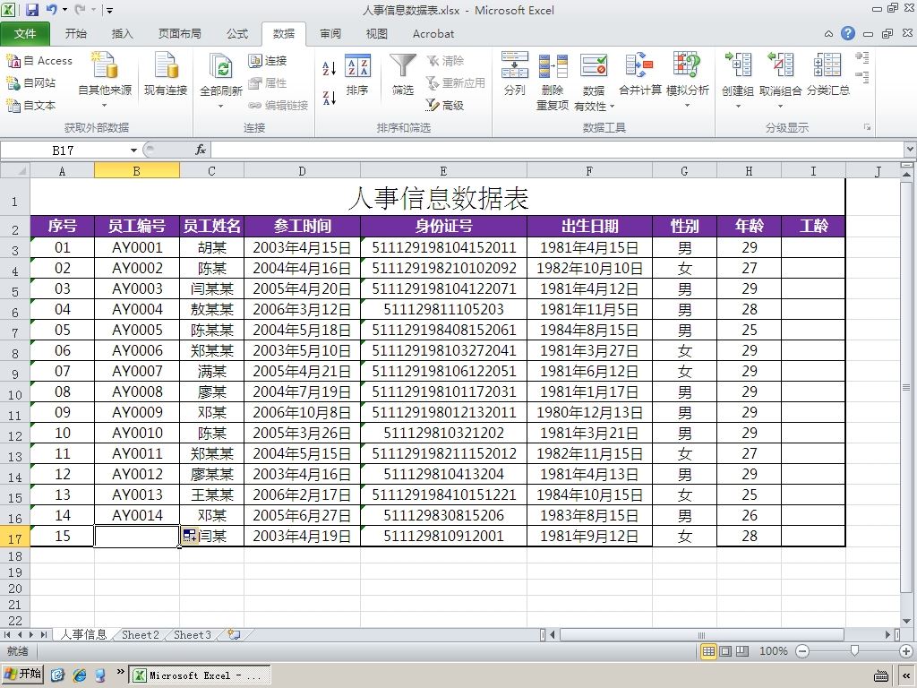The width and height of the screenshot is (917, 688).
Task: Sort ascending with the A-Z icon
Action: pyautogui.click(x=329, y=68)
